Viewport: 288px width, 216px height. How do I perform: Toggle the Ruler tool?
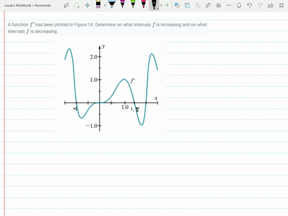208,5
